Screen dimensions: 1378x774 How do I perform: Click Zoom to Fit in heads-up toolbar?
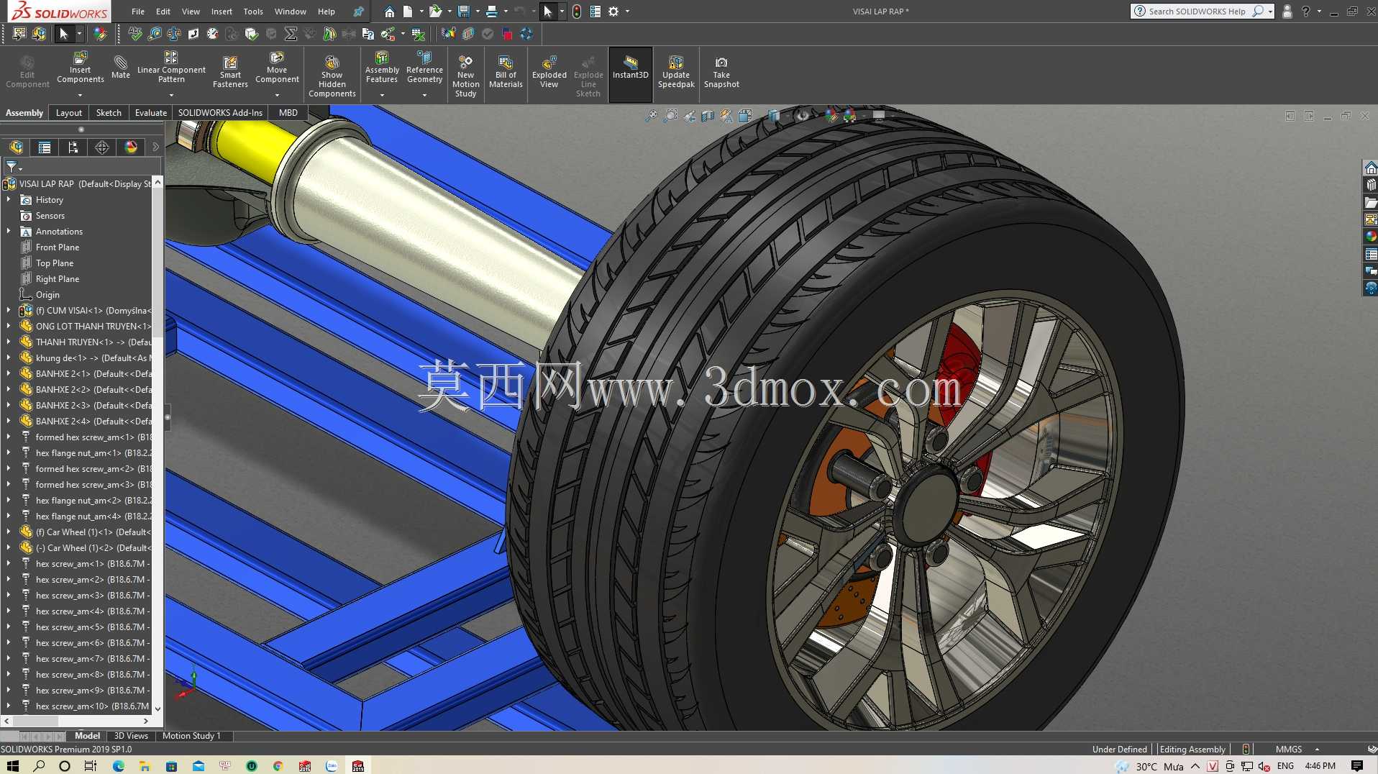(652, 116)
